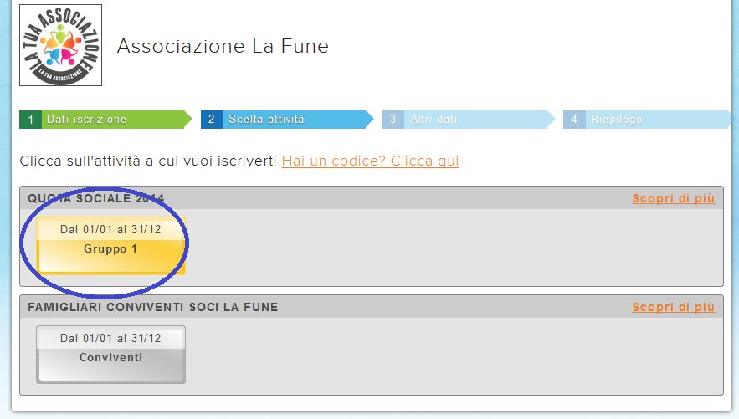Viewport: 739px width, 419px height.
Task: Choose the grey "Conviventi" activity button
Action: (x=110, y=357)
